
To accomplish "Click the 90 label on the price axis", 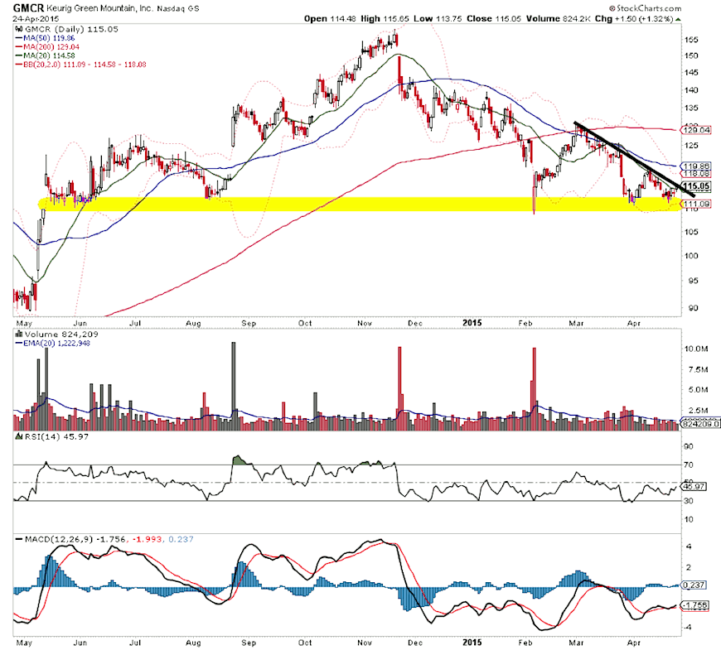I will pyautogui.click(x=693, y=308).
